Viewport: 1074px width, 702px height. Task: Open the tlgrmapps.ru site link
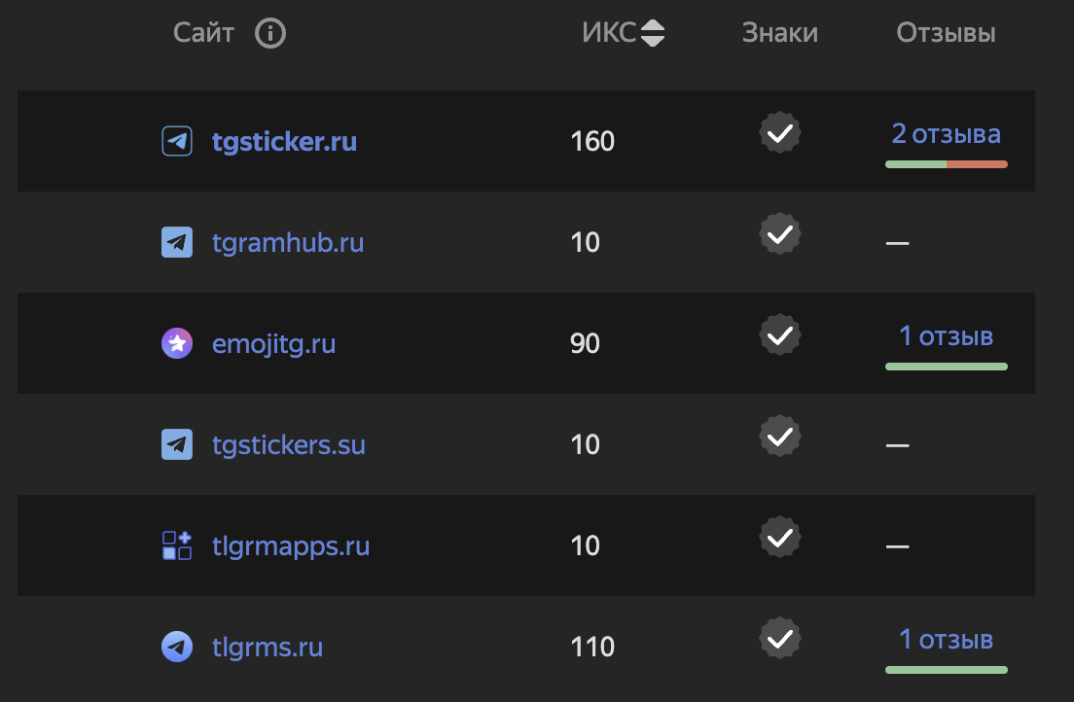(291, 546)
